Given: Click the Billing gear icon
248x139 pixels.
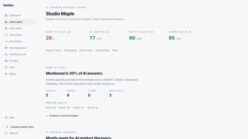Looking at the screenshot, I should point(6,74).
